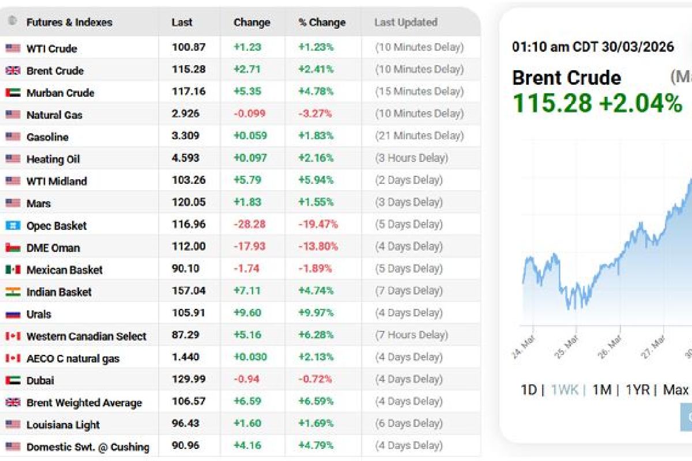Click the India flag icon beside Indian Basket

pyautogui.click(x=13, y=292)
